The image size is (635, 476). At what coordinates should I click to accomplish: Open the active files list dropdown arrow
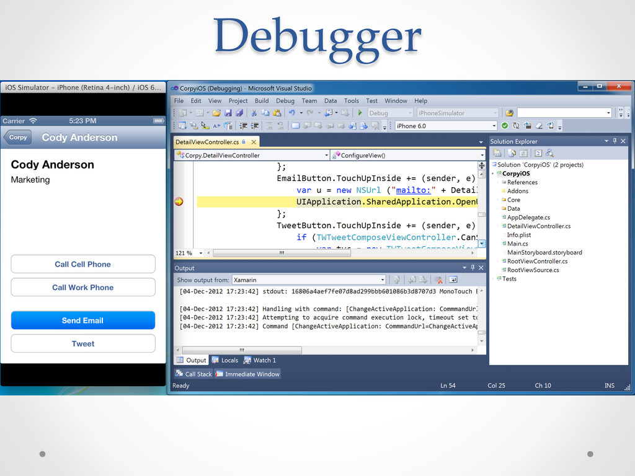point(481,142)
